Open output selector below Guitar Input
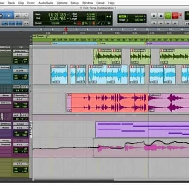Image resolution: width=189 pixels, height=189 pixels. coord(21,55)
